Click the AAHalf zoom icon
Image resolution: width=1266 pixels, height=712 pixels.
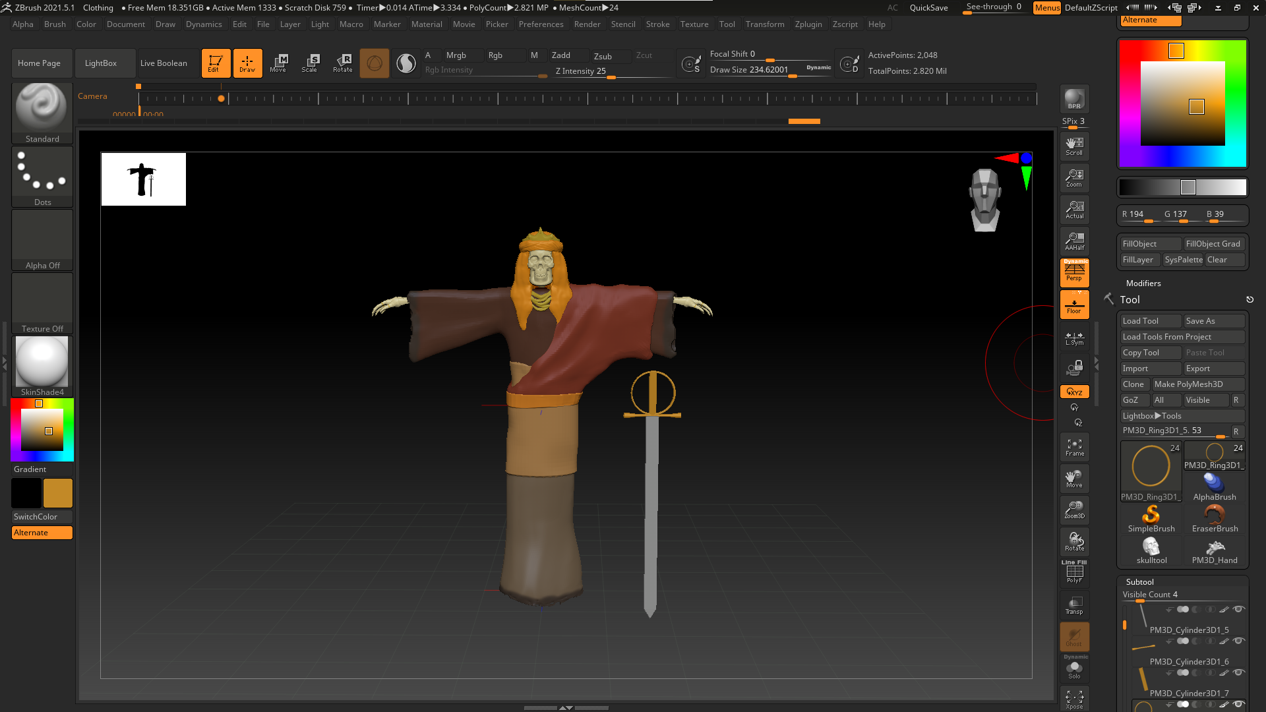coord(1074,241)
